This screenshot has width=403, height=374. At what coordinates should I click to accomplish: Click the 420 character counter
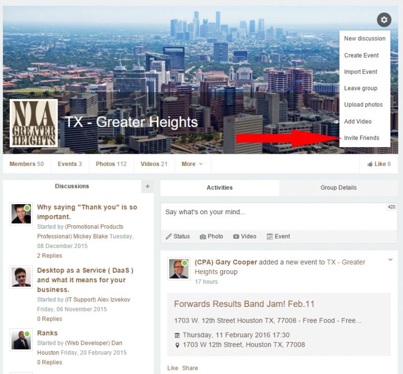391,207
